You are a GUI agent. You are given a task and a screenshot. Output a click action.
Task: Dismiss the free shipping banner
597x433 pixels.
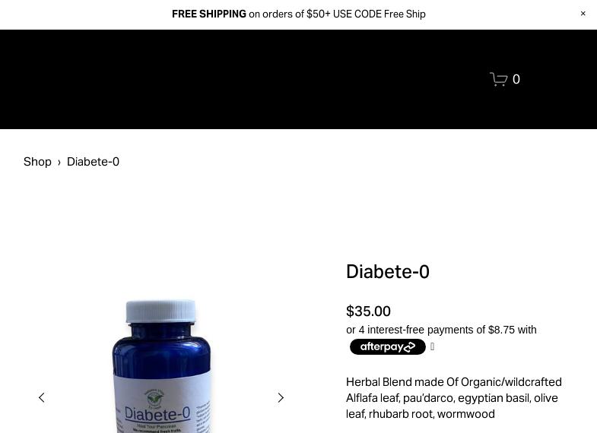click(x=583, y=14)
